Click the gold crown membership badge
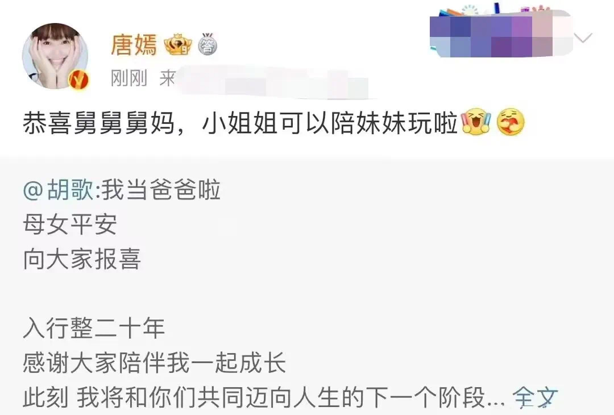 pyautogui.click(x=178, y=45)
